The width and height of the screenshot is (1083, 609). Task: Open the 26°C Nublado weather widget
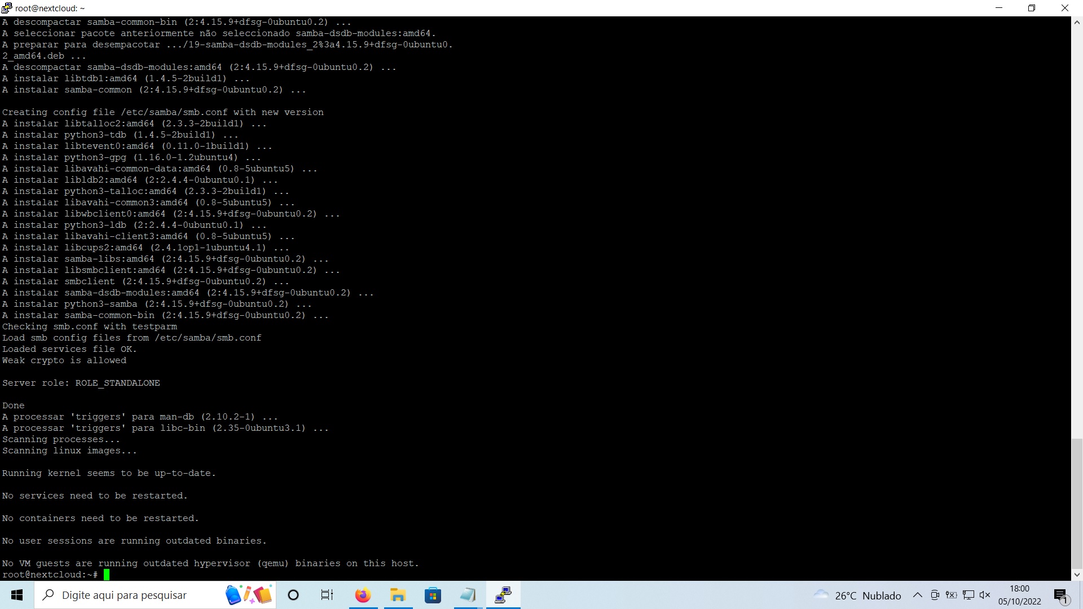pyautogui.click(x=857, y=595)
